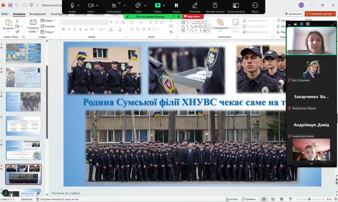Screen dimensions: 338x202
Task: Click Stop share button
Action: click(x=193, y=17)
